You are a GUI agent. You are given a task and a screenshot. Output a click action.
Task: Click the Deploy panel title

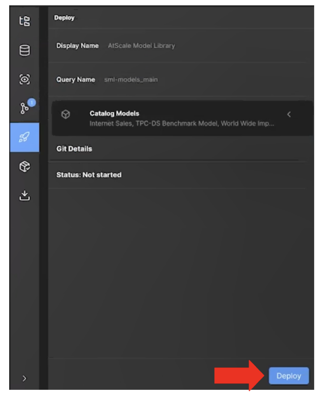[64, 18]
